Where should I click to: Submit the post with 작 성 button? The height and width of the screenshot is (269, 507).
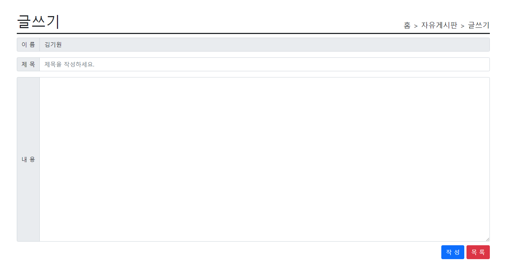click(453, 252)
